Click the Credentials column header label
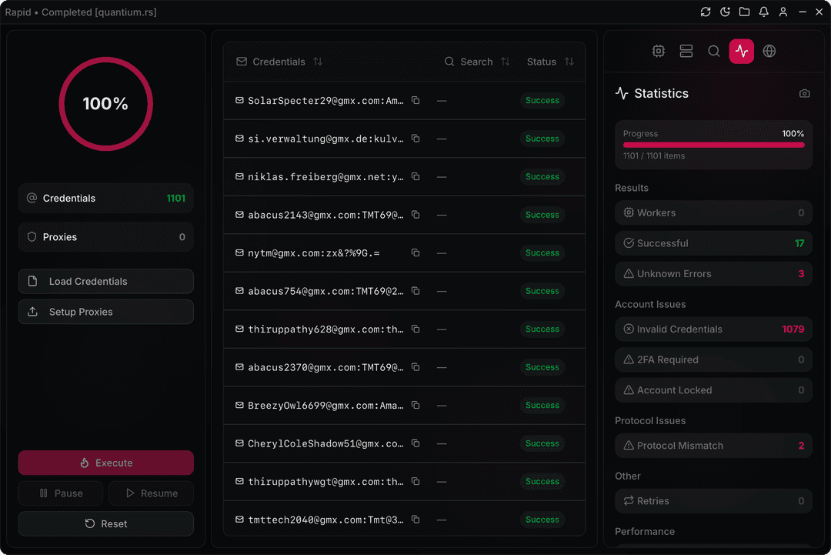 tap(279, 62)
